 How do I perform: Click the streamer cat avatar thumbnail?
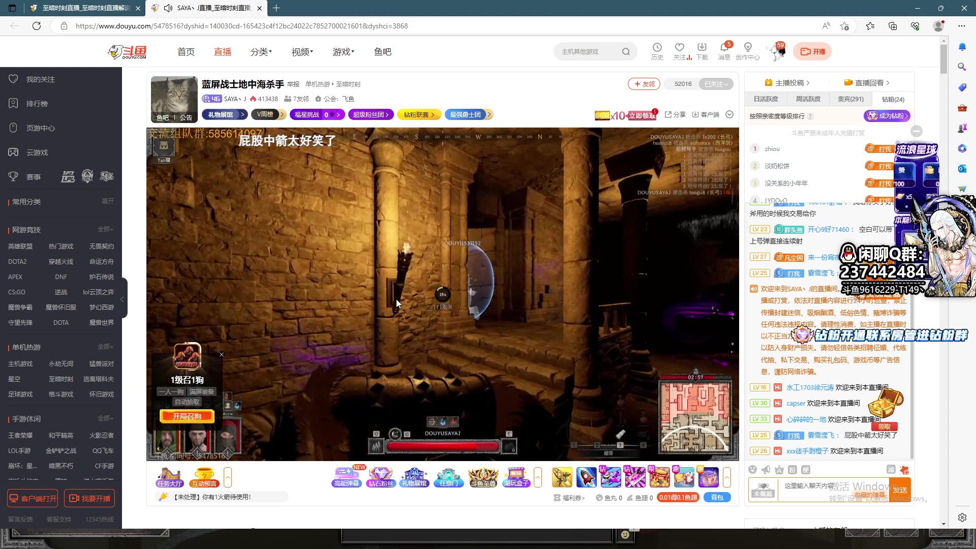(174, 99)
